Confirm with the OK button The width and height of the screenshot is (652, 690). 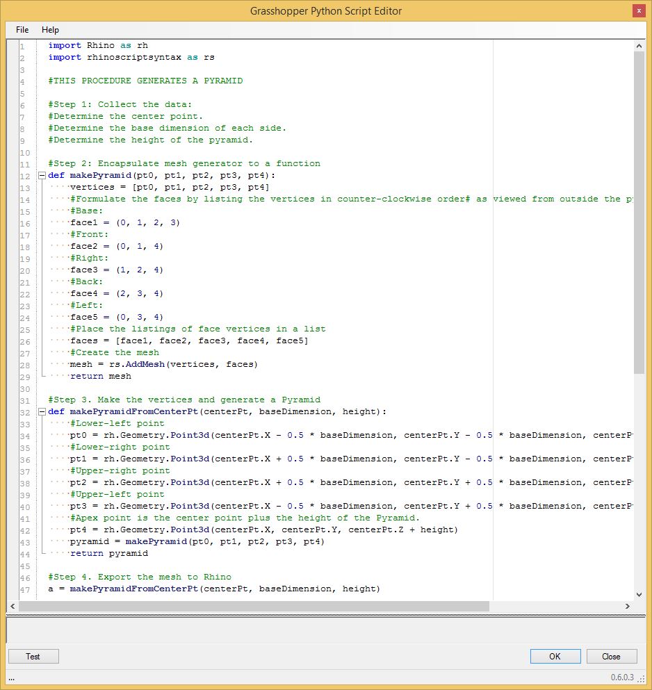click(x=555, y=656)
